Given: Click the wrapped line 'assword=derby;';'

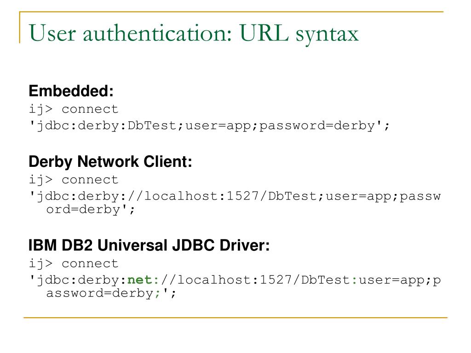Looking at the screenshot, I should (x=111, y=293).
